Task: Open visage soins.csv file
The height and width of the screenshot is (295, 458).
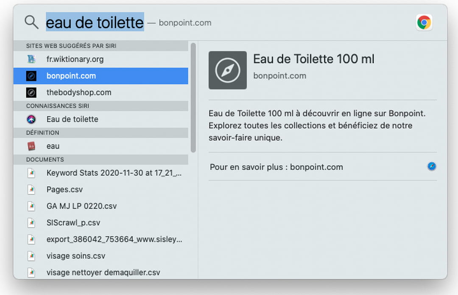Action: coord(101,256)
